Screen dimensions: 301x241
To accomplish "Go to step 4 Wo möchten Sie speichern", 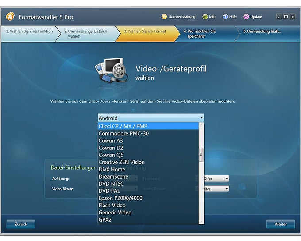I will [207, 34].
